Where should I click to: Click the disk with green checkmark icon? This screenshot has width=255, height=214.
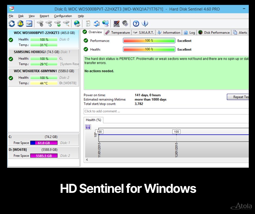[58, 24]
